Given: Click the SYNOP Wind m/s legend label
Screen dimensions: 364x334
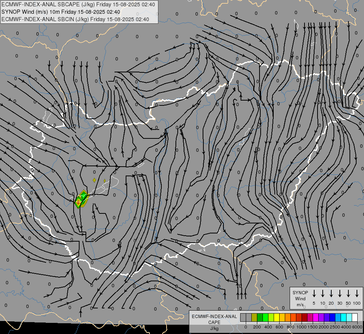Looking at the screenshot, I should tap(300, 298).
